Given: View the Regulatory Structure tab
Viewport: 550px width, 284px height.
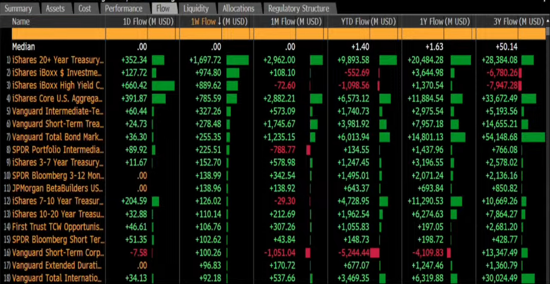Looking at the screenshot, I should click(x=298, y=9).
